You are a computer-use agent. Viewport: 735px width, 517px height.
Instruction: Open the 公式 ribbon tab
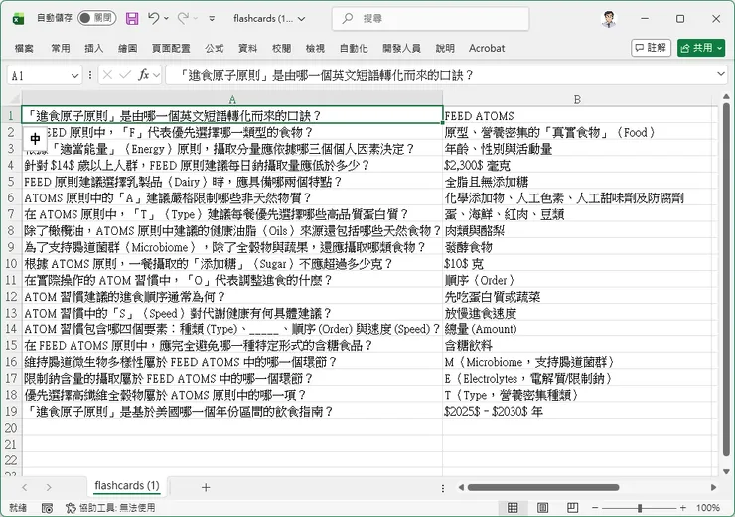(x=215, y=48)
